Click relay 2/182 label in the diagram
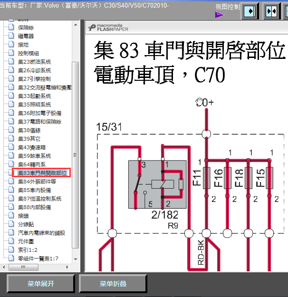 click(x=164, y=215)
